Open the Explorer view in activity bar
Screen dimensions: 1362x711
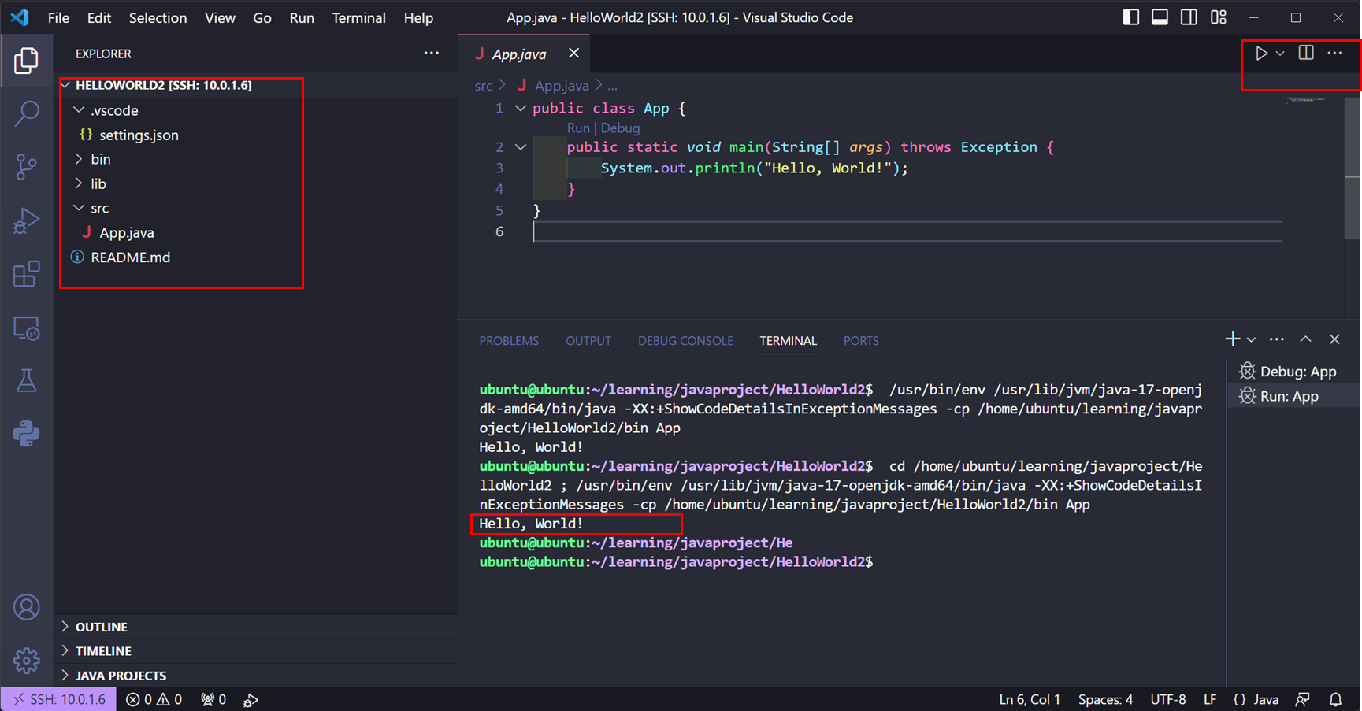point(26,61)
